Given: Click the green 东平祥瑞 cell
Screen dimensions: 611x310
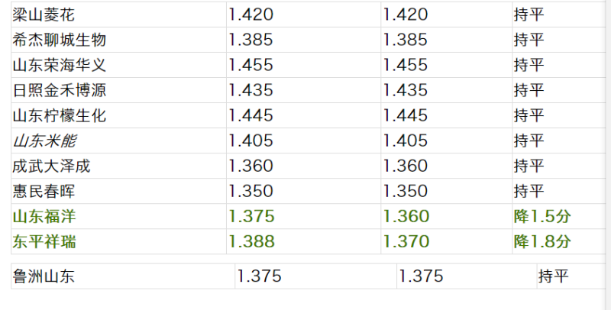Looking at the screenshot, I should coord(118,241).
